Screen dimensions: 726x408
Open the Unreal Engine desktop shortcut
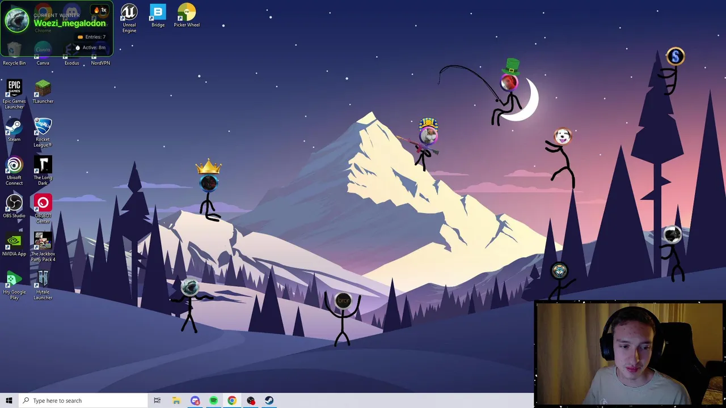coord(129,18)
